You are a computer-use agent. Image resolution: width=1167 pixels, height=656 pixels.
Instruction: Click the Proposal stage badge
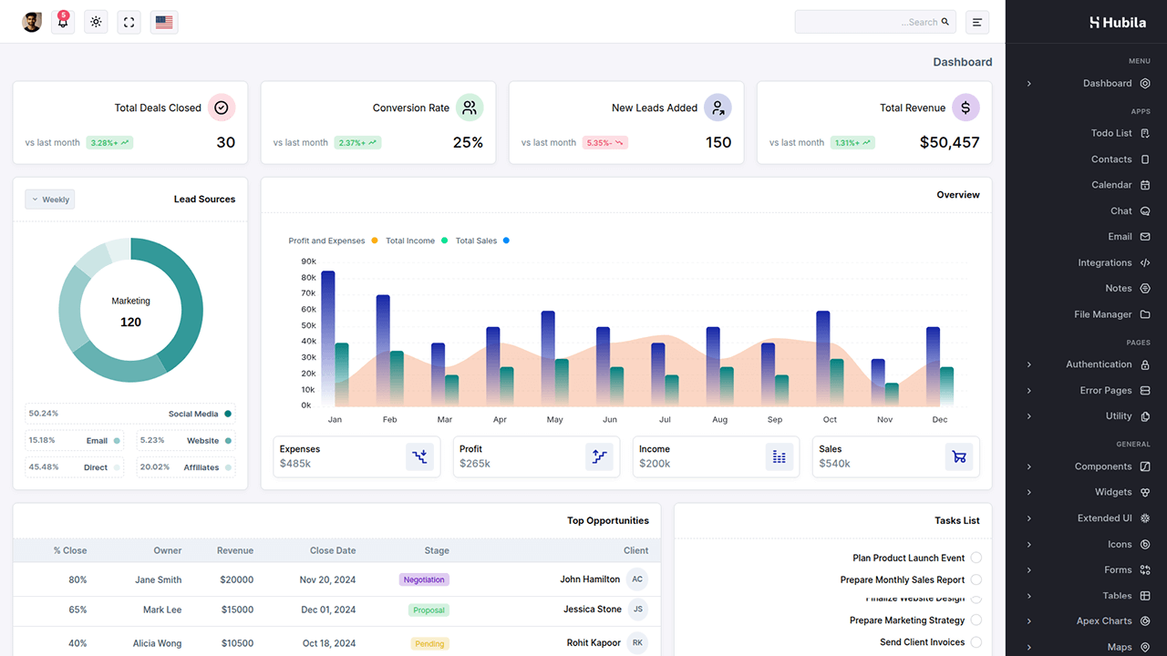click(429, 610)
